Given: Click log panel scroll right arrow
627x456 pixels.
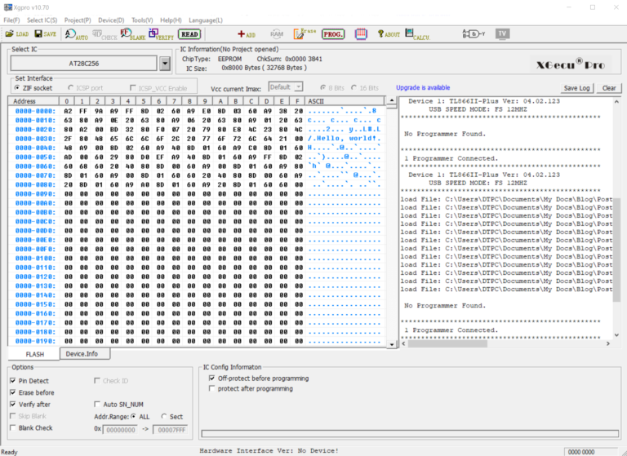Looking at the screenshot, I should coord(608,343).
